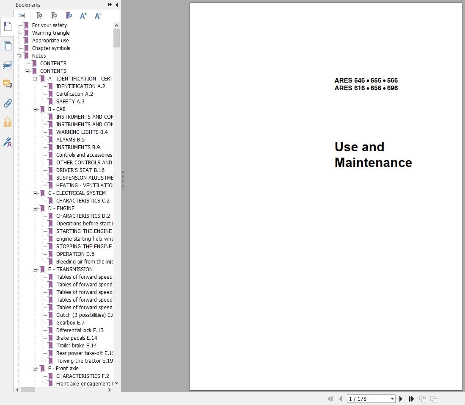Collapse the Notes bookmark node
This screenshot has height=405, width=465.
19,56
